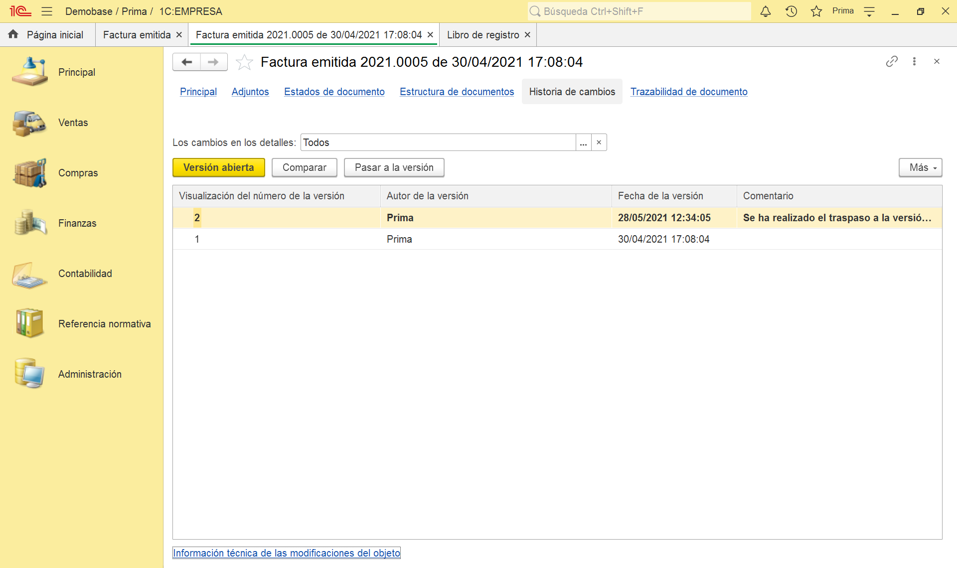Image resolution: width=957 pixels, height=568 pixels.
Task: Open Estados de documento tab
Action: 334,92
